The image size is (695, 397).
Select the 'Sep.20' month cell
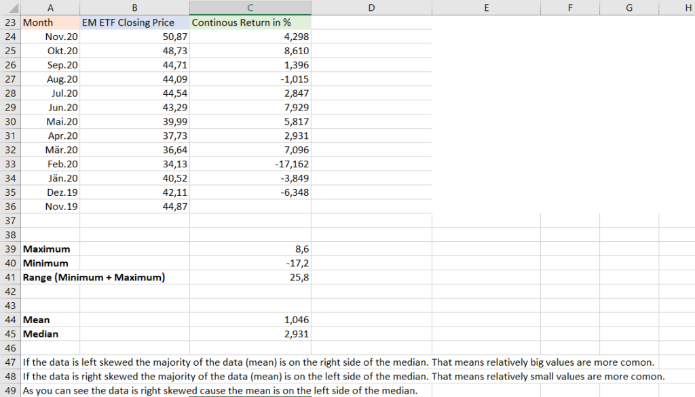click(50, 65)
